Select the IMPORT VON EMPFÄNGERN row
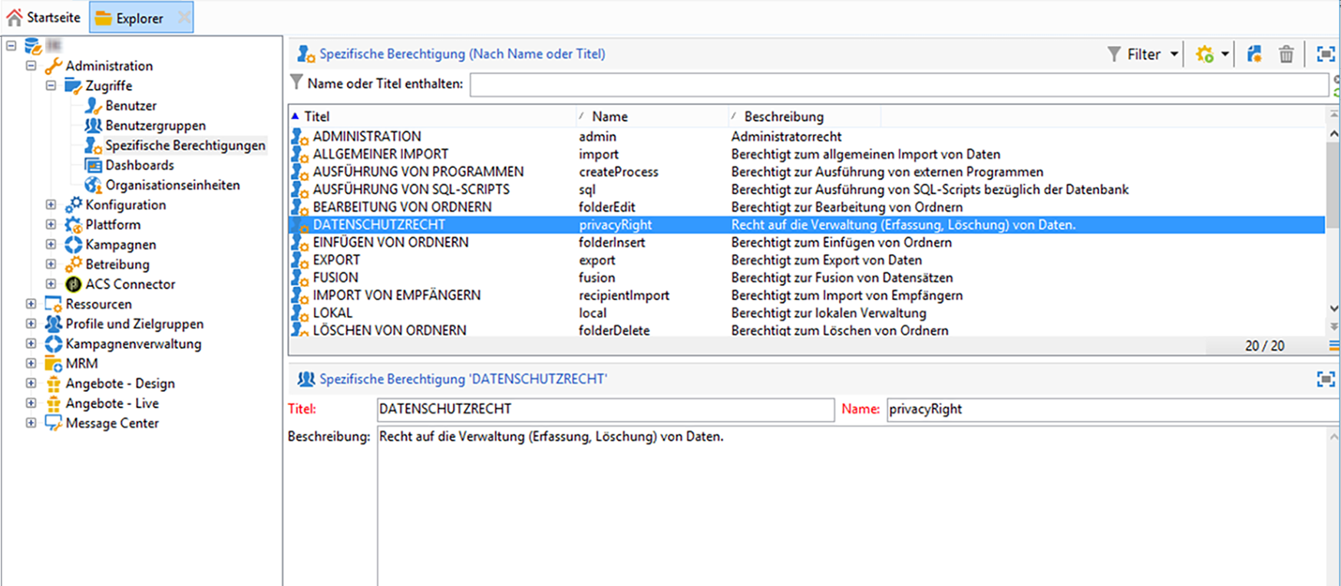 [807, 295]
